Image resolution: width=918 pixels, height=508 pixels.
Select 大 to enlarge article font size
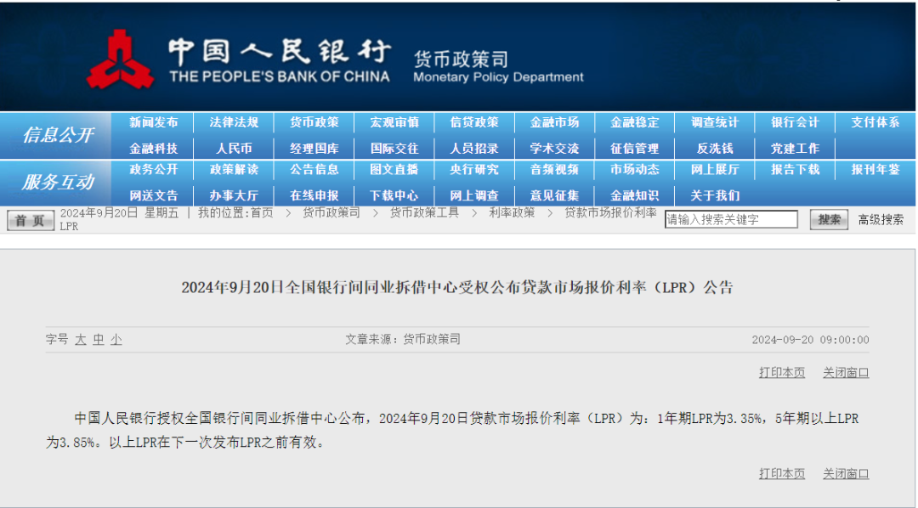pyautogui.click(x=78, y=338)
